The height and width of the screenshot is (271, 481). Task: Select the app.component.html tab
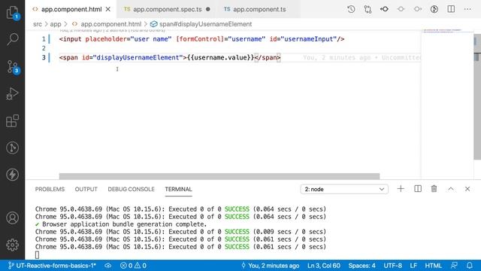pyautogui.click(x=71, y=9)
